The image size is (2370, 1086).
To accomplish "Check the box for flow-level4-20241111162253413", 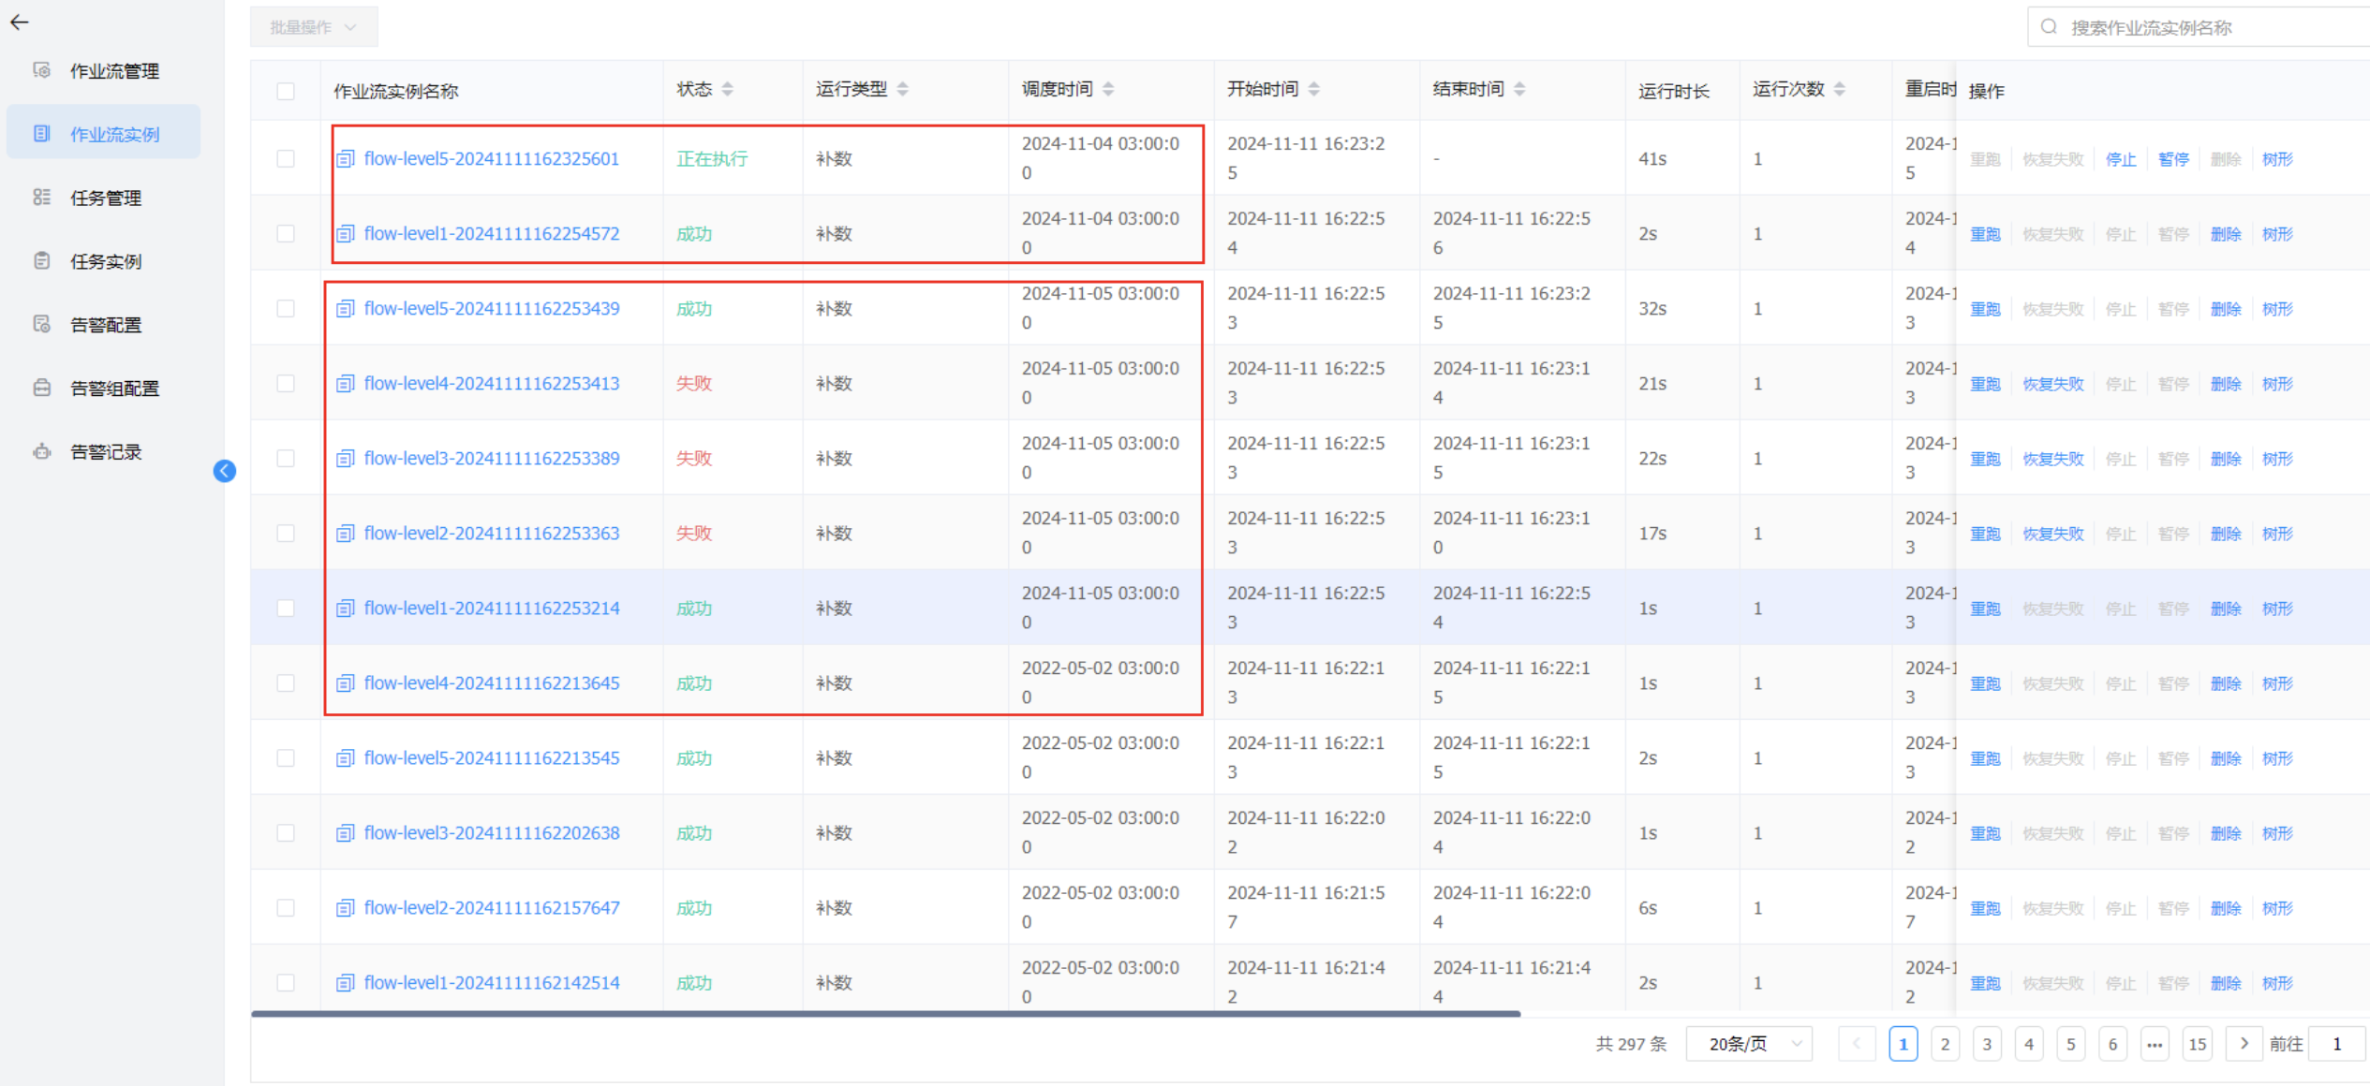I will [286, 384].
